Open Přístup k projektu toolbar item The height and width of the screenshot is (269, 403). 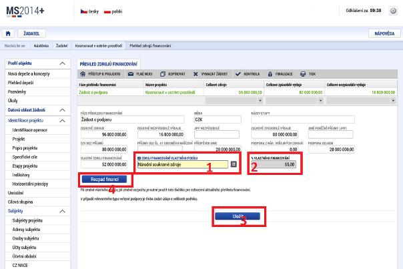tap(100, 74)
